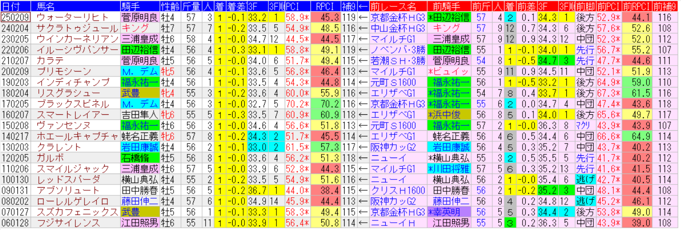Click horse name フジサイレンス

coord(69,223)
